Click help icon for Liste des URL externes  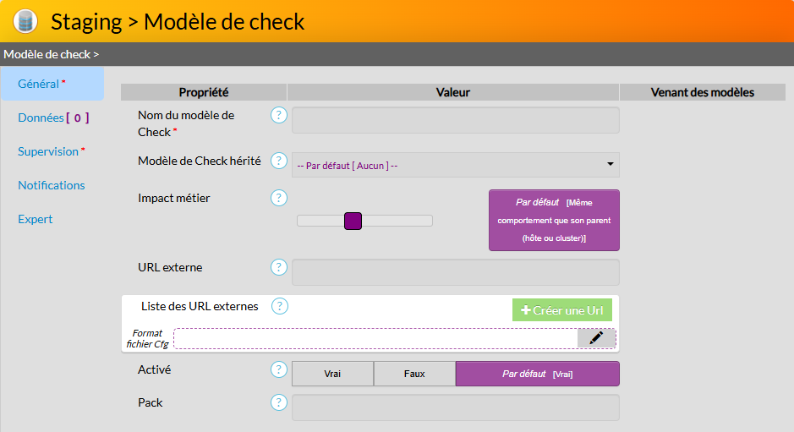(280, 306)
